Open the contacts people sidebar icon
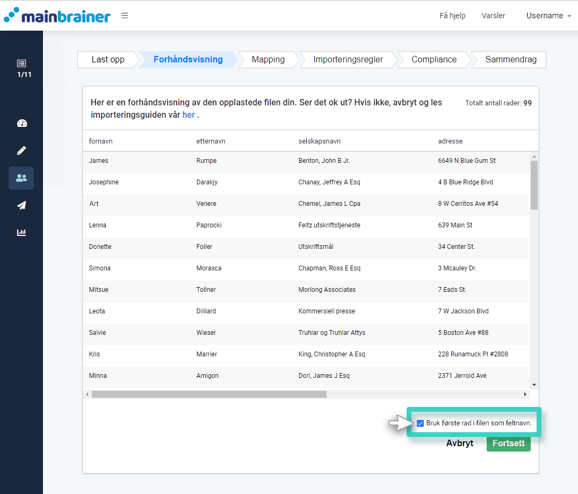The width and height of the screenshot is (578, 494). click(x=21, y=178)
